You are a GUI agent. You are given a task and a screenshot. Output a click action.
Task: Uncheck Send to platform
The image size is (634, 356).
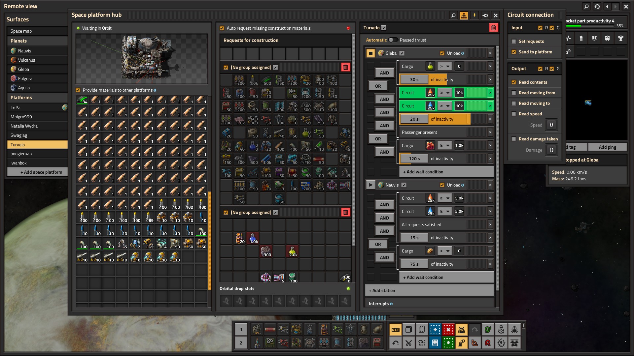click(x=514, y=52)
